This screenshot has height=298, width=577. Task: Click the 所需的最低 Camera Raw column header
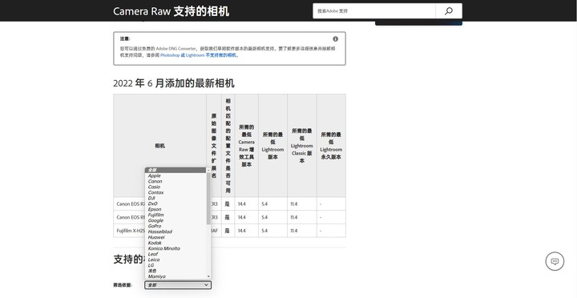[x=247, y=146]
